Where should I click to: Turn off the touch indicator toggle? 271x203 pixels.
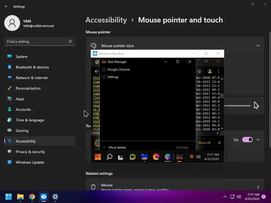click(x=247, y=140)
